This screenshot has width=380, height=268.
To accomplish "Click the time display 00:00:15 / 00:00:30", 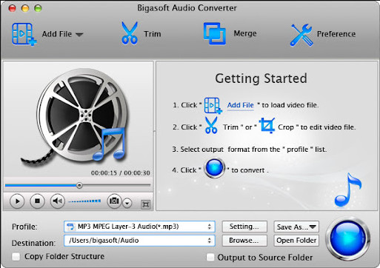I will (x=121, y=173).
